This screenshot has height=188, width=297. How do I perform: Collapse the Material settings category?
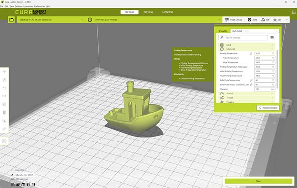247,49
